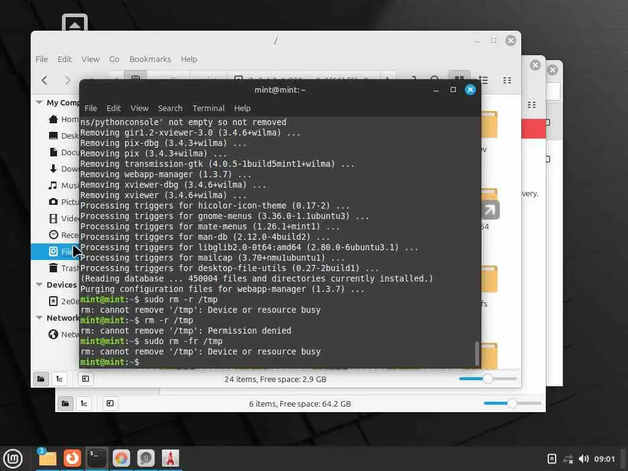Open the Terminal menu
Viewport: 628px width, 471px height.
pos(209,108)
